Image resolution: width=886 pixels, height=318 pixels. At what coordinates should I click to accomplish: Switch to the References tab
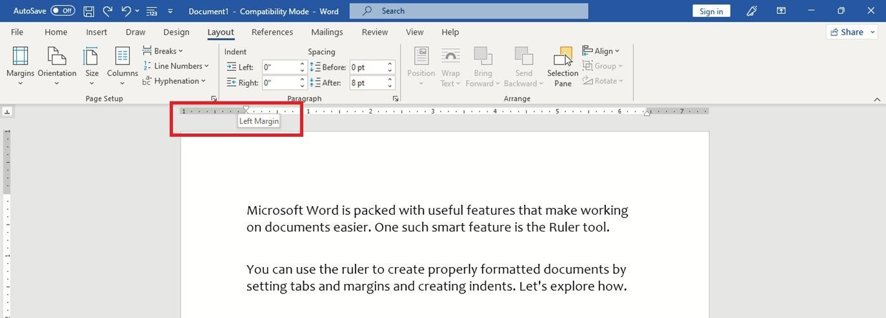click(272, 32)
